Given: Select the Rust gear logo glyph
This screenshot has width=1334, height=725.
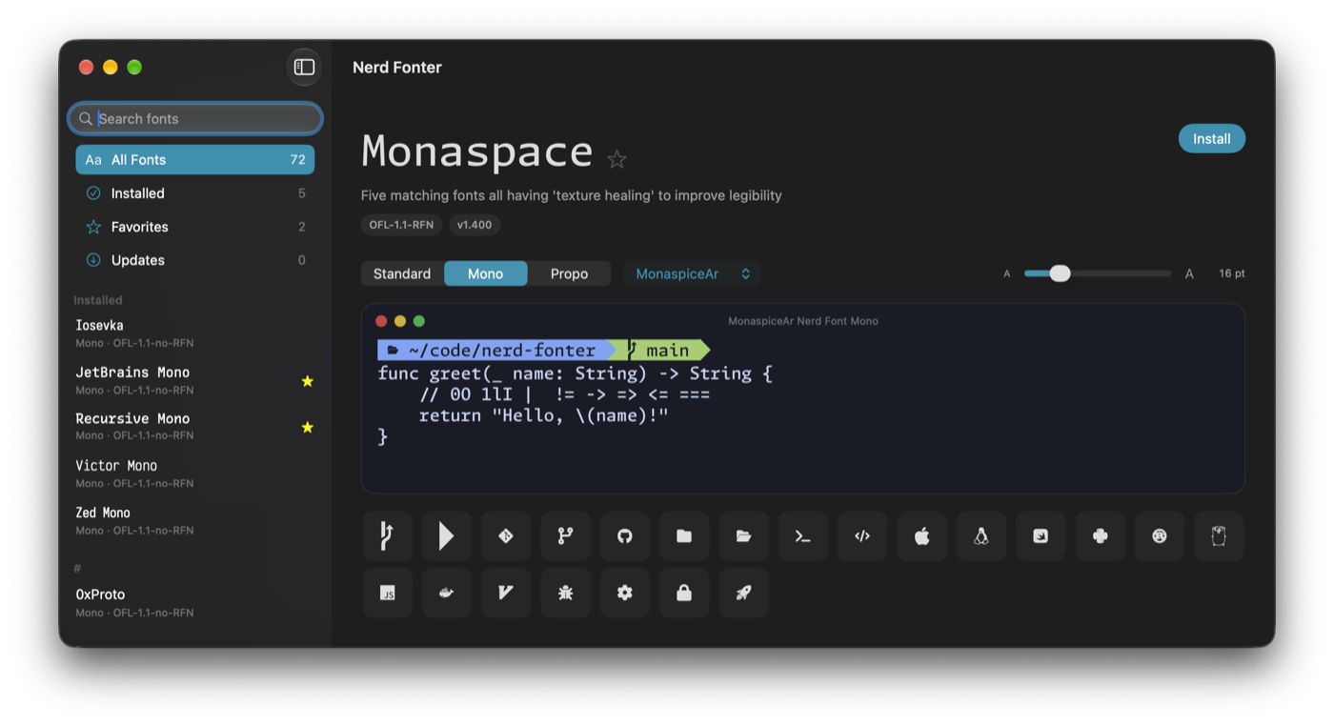Looking at the screenshot, I should pos(1160,536).
